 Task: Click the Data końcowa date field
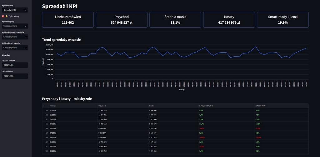click(x=15, y=76)
